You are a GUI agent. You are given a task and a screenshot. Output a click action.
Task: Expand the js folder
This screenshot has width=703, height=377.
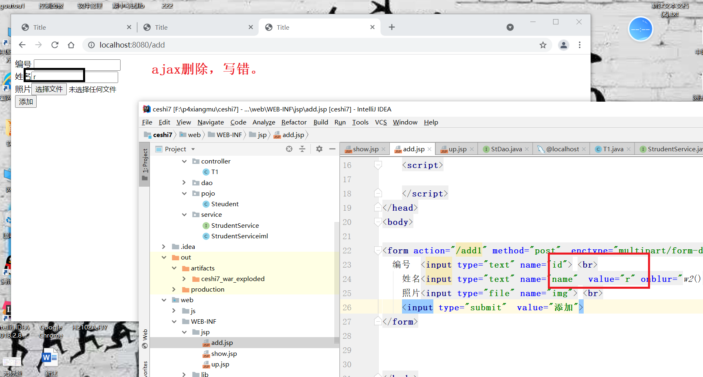click(x=174, y=311)
